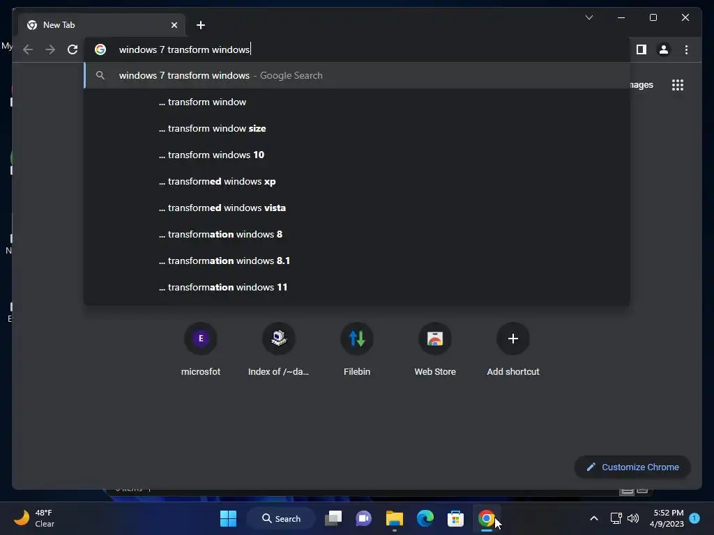Screen dimensions: 714x535
Task: Select the New Tab tab
Action: coord(102,25)
